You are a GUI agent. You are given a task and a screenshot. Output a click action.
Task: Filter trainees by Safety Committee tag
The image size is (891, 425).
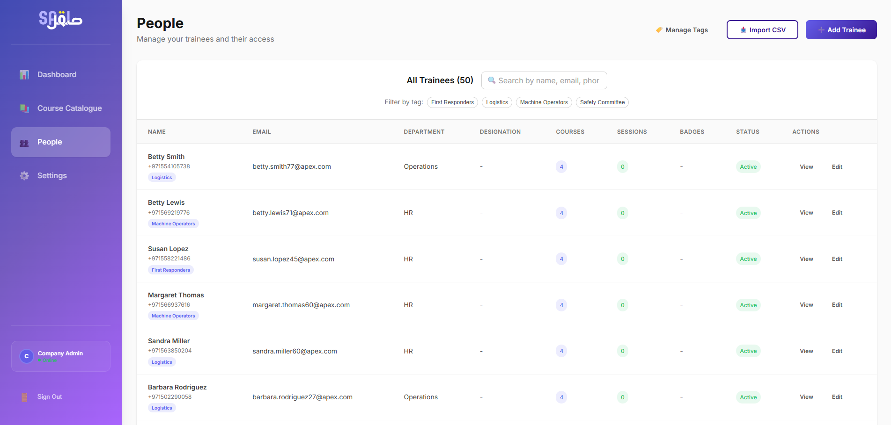click(602, 102)
